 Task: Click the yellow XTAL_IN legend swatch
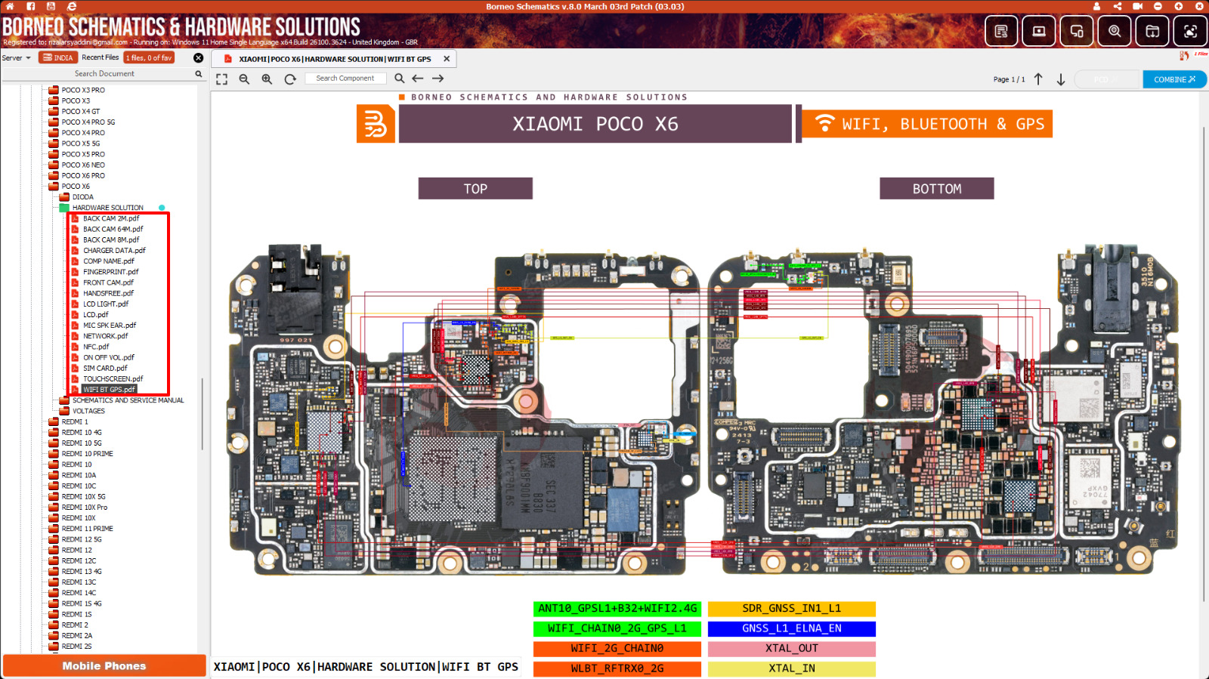pos(792,668)
